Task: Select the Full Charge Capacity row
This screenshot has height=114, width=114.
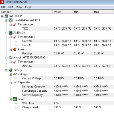Action: 68,91
